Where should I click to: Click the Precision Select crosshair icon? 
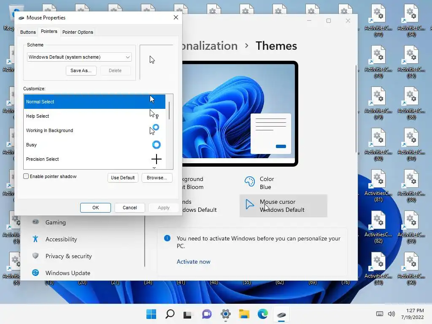[x=156, y=159]
